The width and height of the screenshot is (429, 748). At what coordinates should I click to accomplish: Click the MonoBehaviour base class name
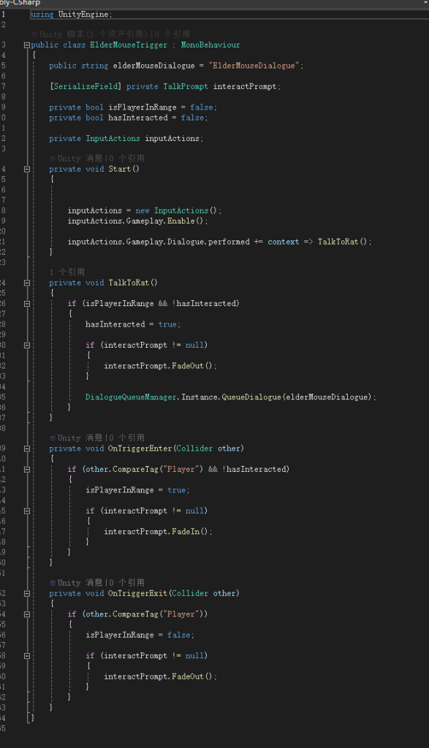(210, 45)
